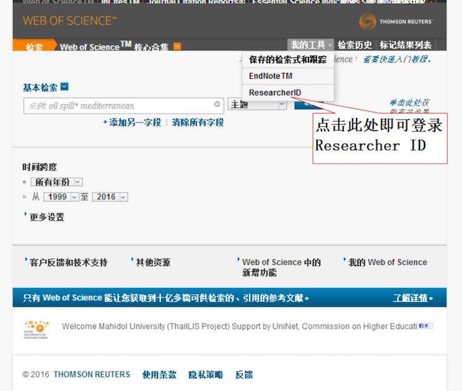Open the 2016 end year dropdown
This screenshot has width=462, height=391.
coord(111,197)
